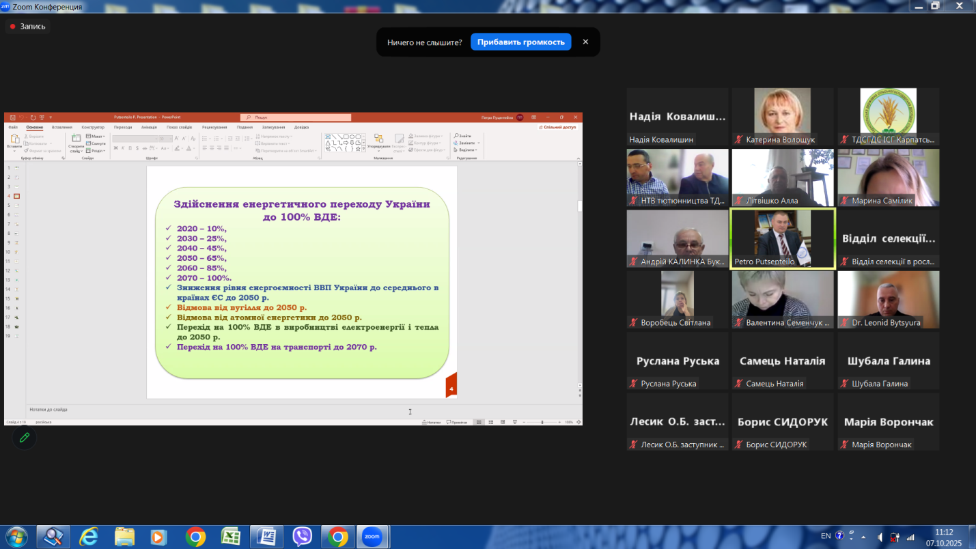Image resolution: width=976 pixels, height=549 pixels.
Task: Click the "Запись" recording indicator
Action: 27,27
